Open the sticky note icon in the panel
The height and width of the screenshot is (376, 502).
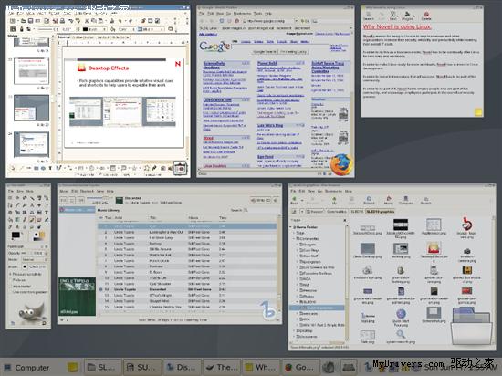click(x=73, y=368)
